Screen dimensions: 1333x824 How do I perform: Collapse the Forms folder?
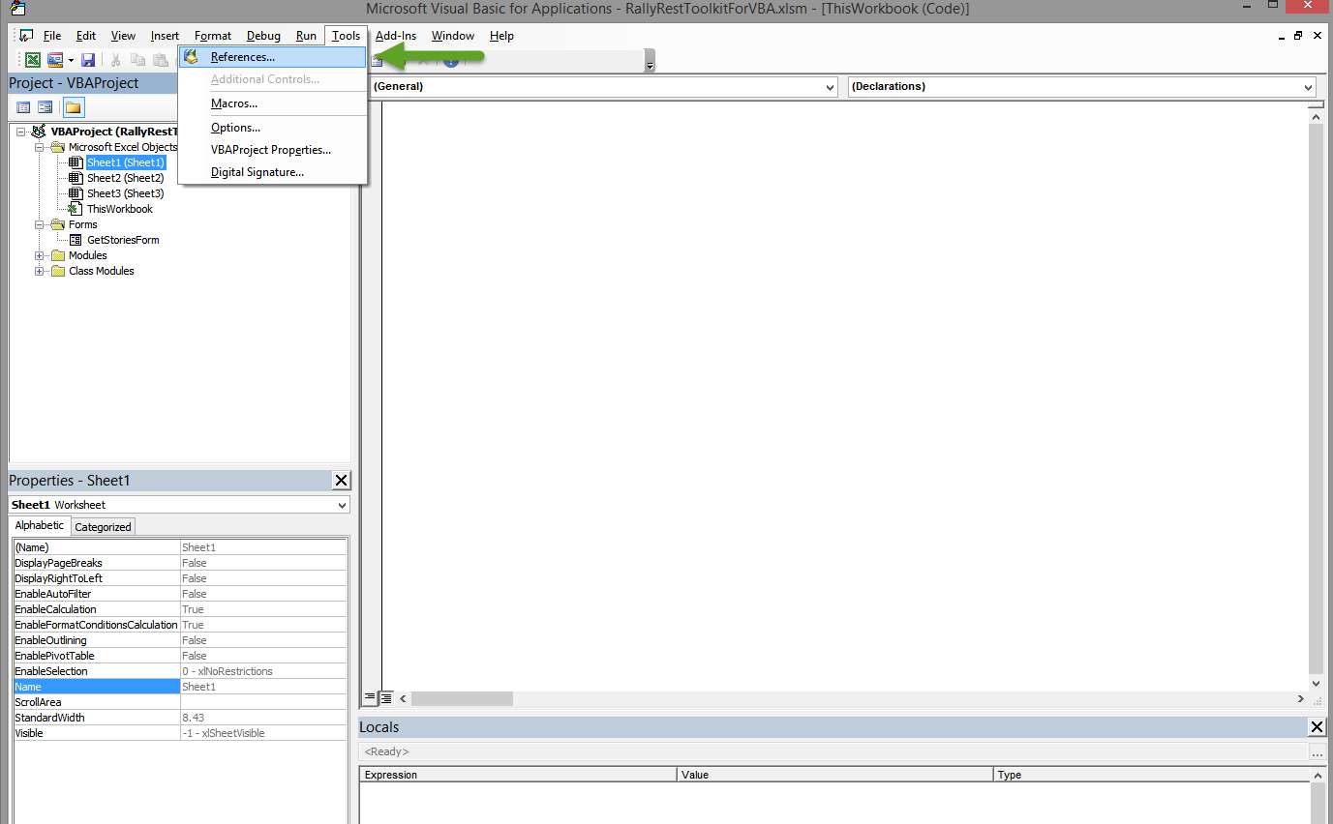(40, 224)
